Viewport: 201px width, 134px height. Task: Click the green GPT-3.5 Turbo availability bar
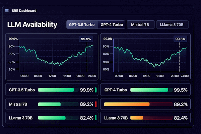click(x=56, y=90)
